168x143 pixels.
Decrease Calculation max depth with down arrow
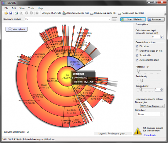162,37
